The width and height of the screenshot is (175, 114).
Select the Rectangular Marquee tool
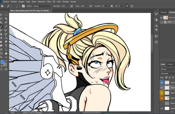[x=6, y=15]
